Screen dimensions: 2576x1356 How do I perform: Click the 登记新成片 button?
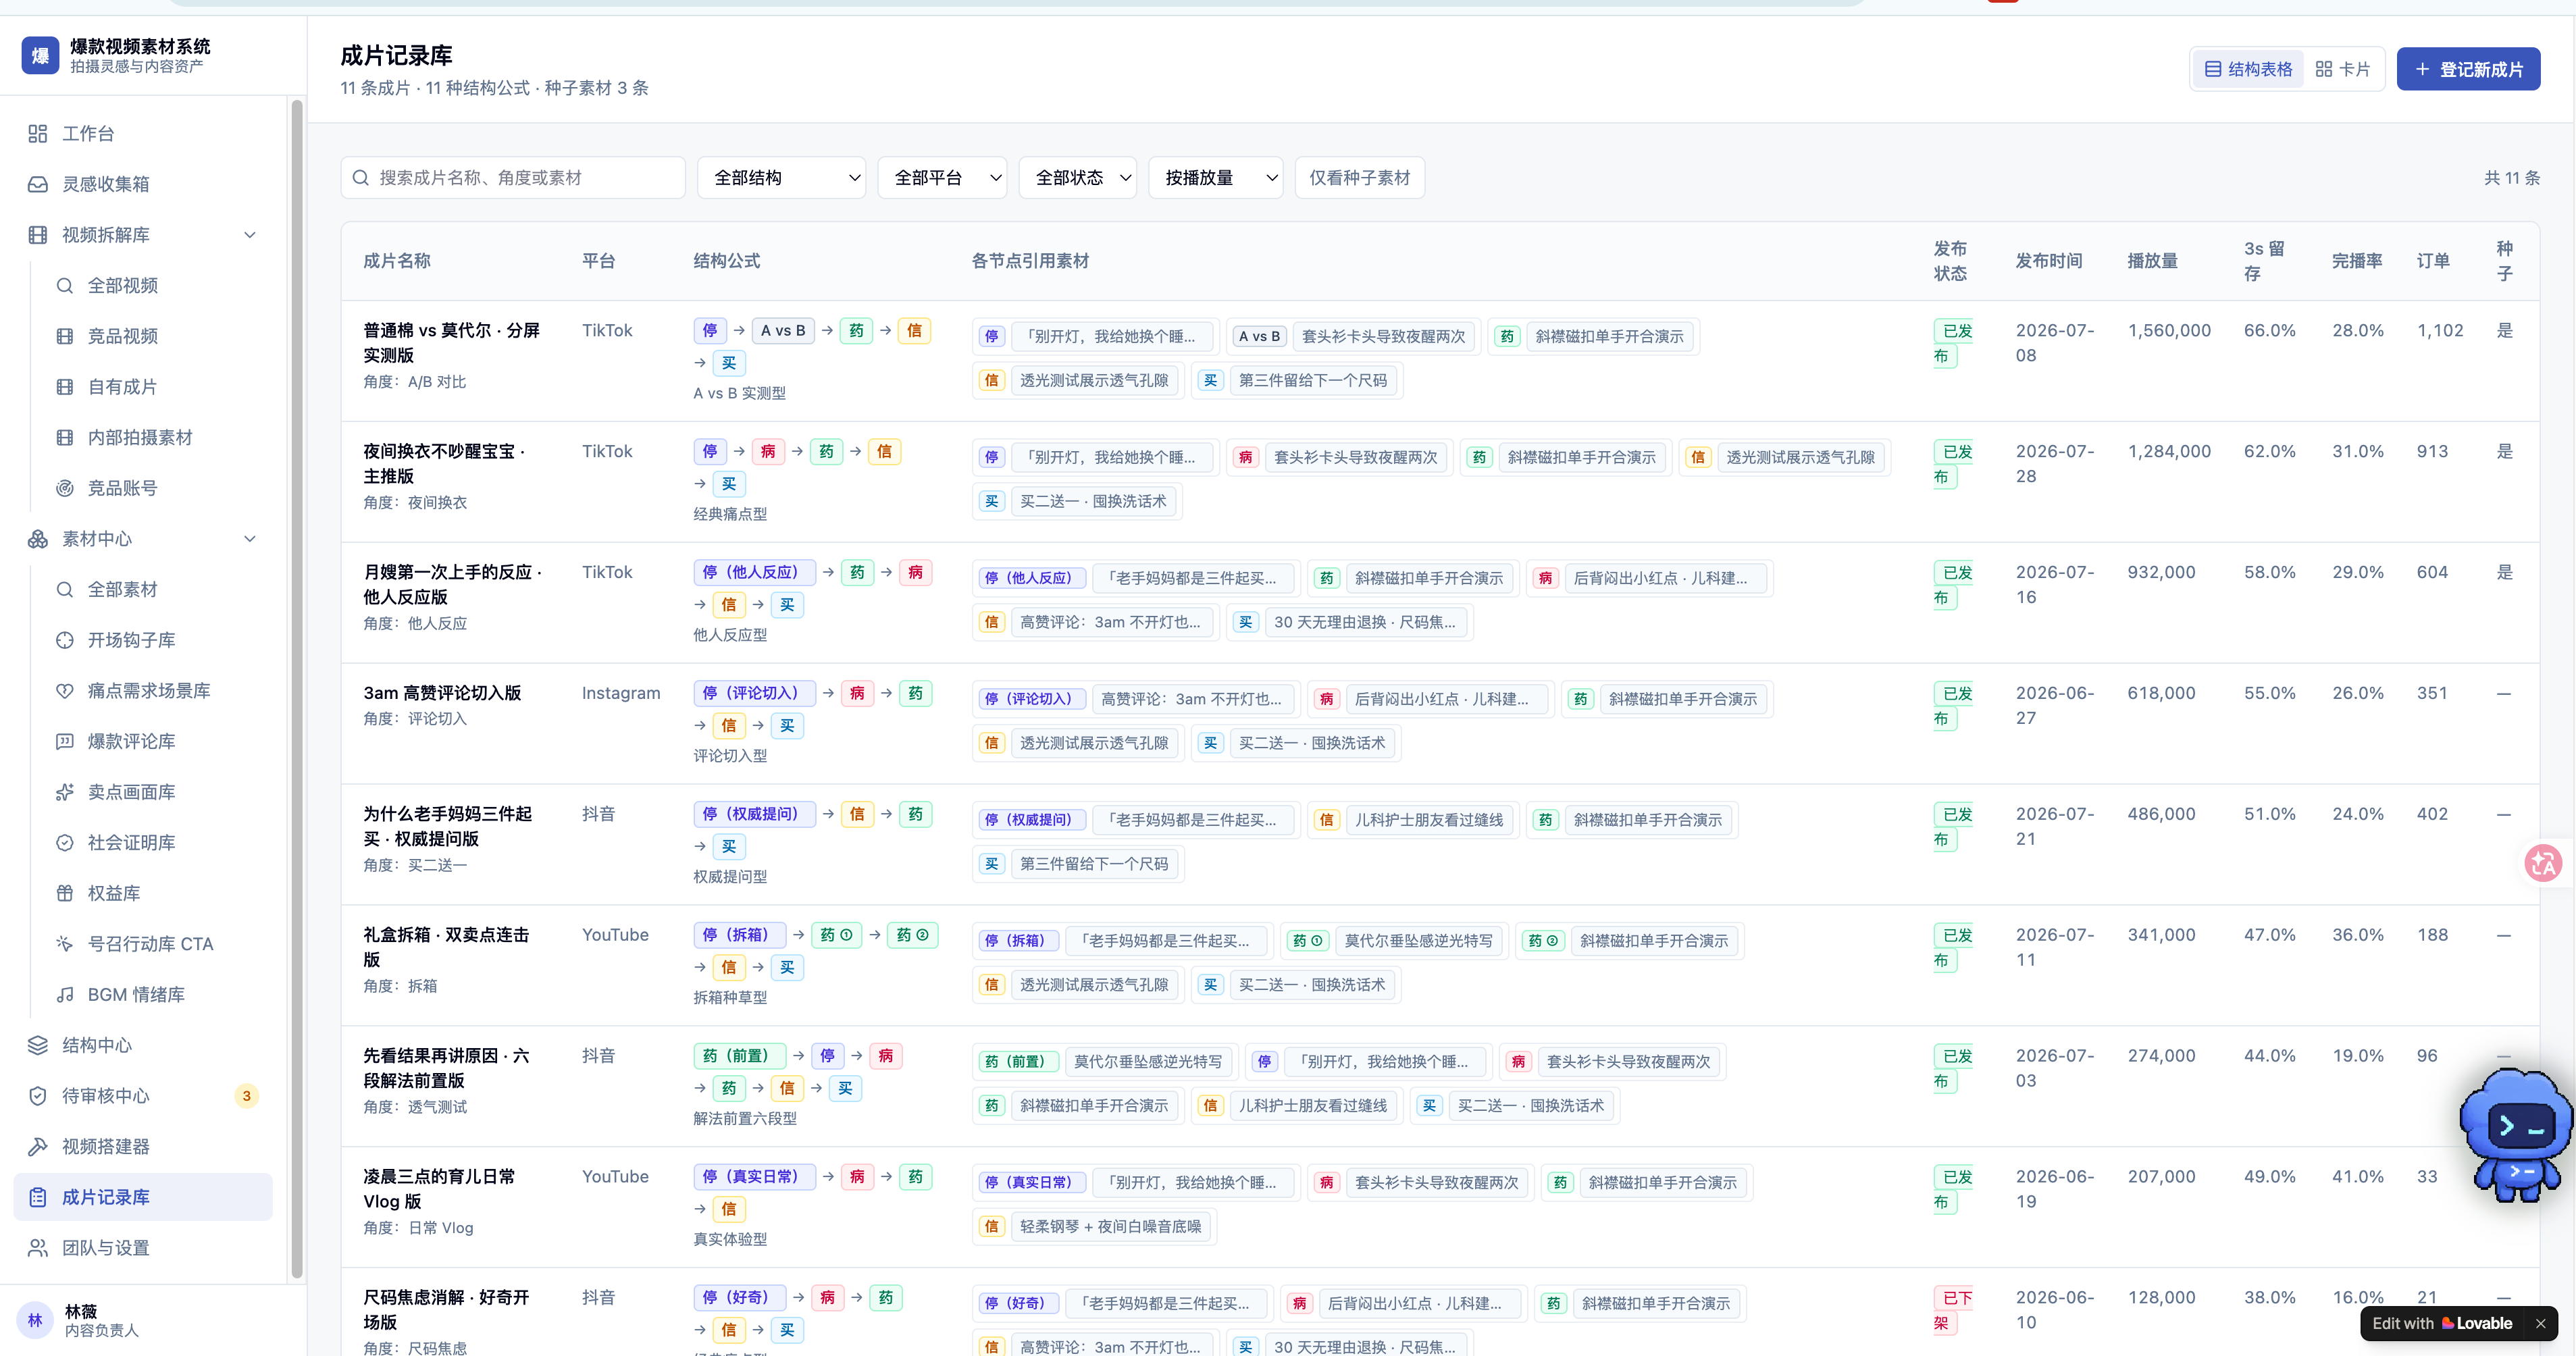tap(2468, 69)
